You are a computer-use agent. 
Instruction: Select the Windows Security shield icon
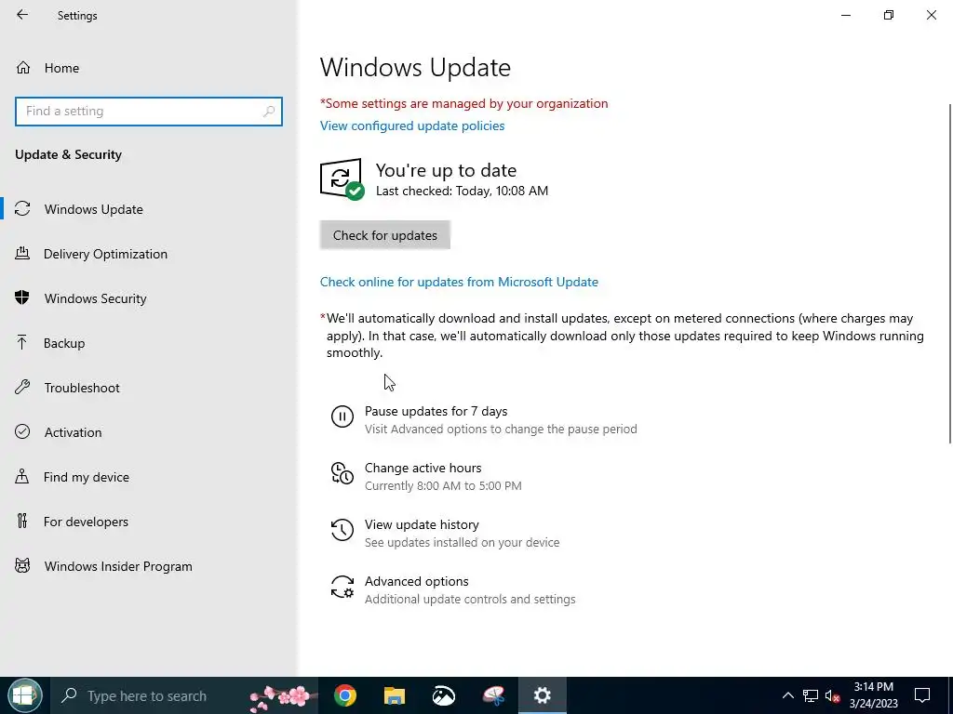(x=22, y=297)
